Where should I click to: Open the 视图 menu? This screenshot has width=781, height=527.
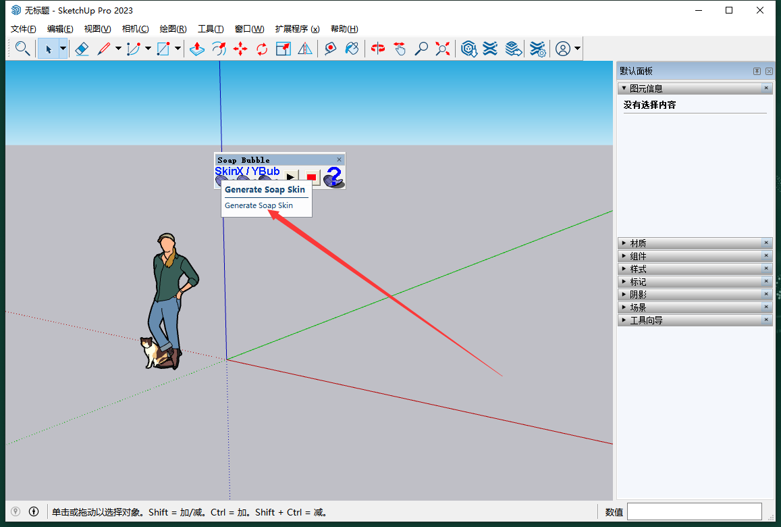(x=97, y=28)
